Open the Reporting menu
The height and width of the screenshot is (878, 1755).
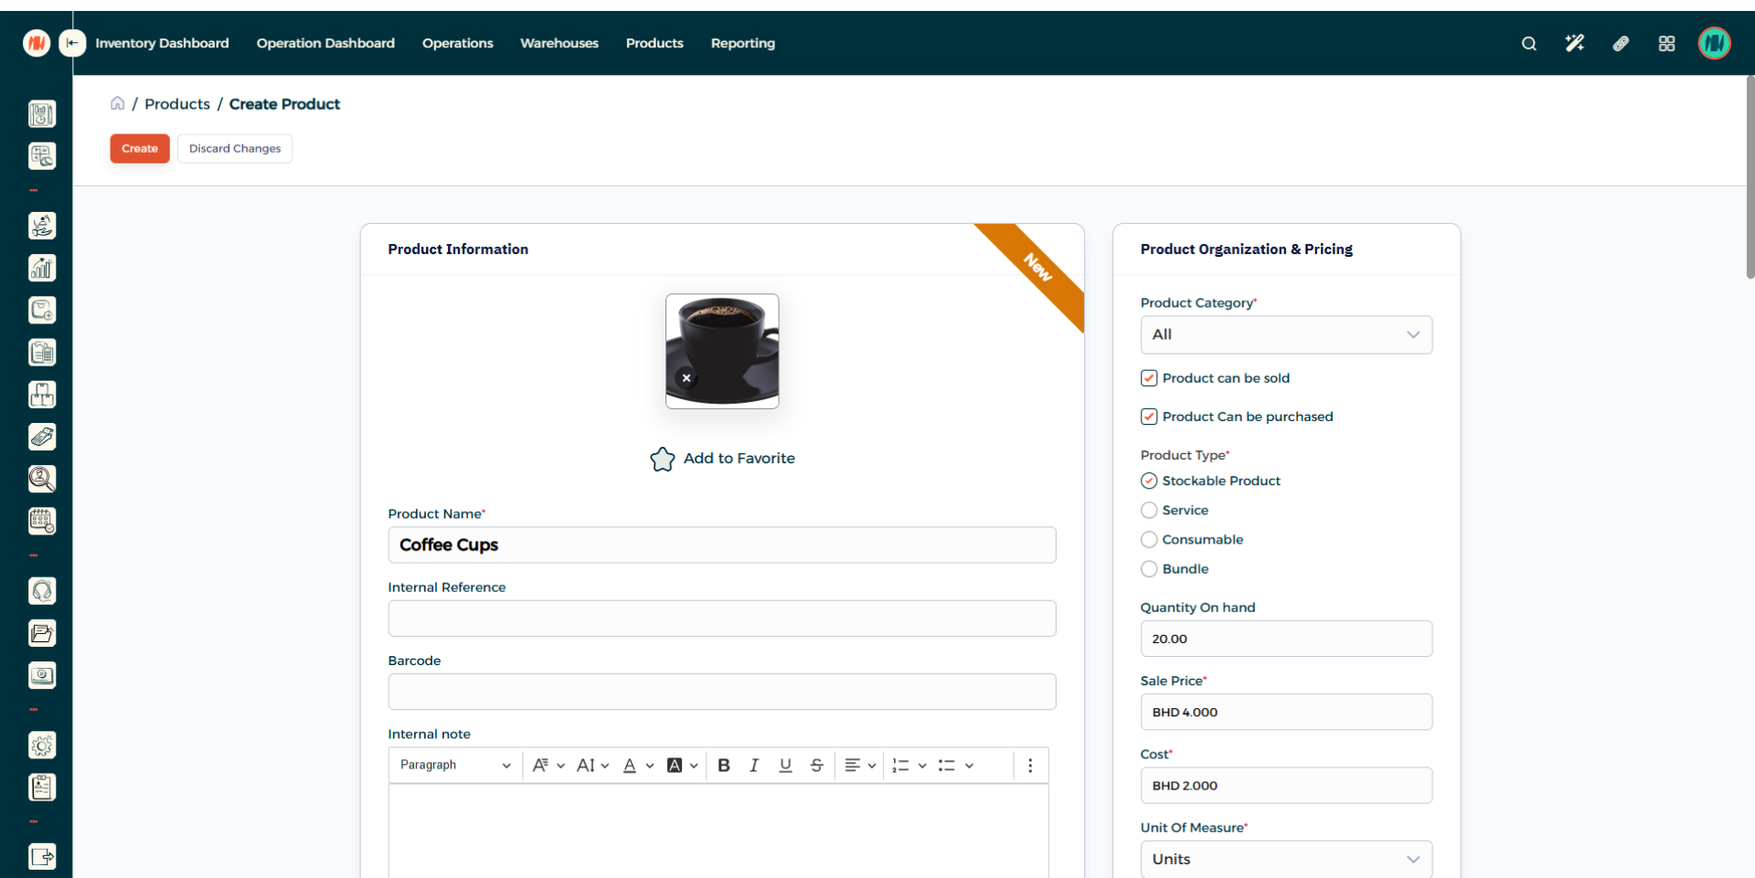[x=742, y=43]
